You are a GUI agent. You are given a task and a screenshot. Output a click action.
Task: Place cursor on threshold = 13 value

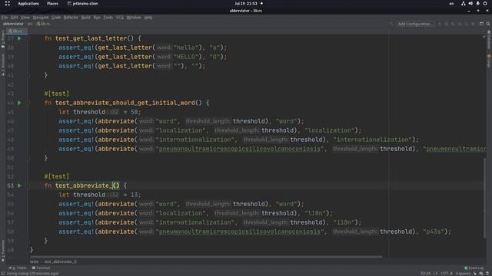point(134,195)
